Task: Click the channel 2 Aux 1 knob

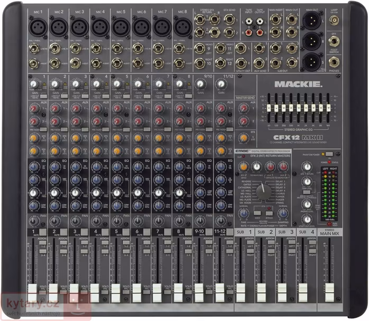Action: pos(55,109)
